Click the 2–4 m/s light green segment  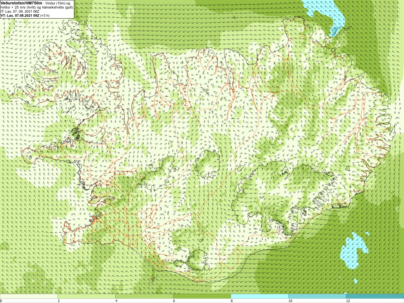(86, 296)
